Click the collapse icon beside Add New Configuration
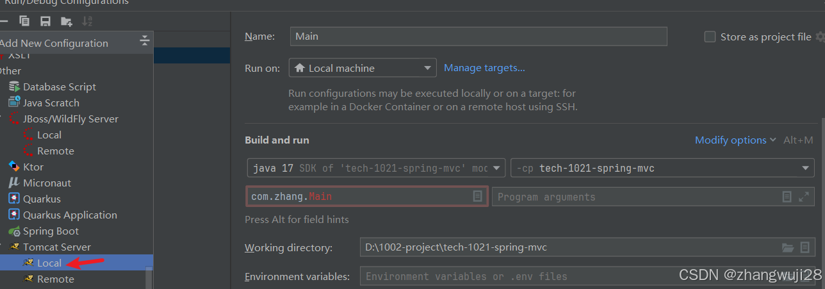 pyautogui.click(x=145, y=42)
